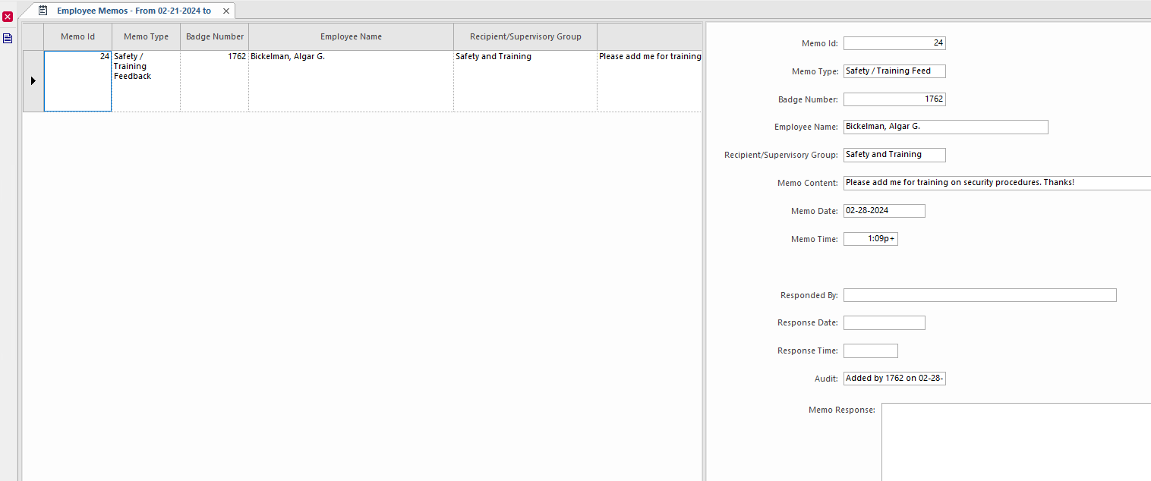Screen dimensions: 1151x481
Task: Click the Response Date field
Action: click(884, 322)
